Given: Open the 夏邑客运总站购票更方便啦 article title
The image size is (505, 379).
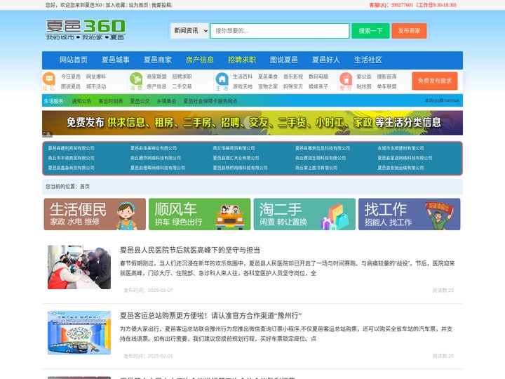Looking at the screenshot, I should (x=210, y=316).
